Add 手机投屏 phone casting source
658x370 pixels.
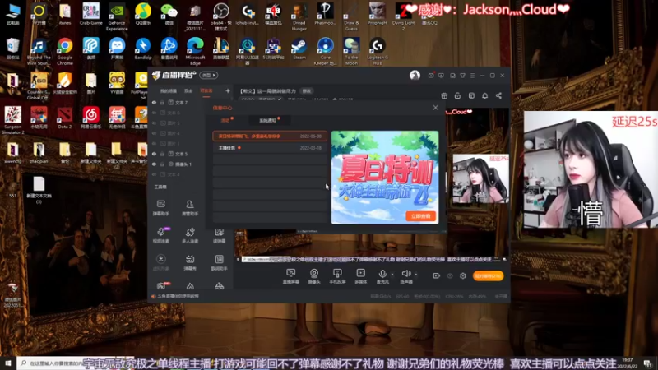tap(337, 276)
